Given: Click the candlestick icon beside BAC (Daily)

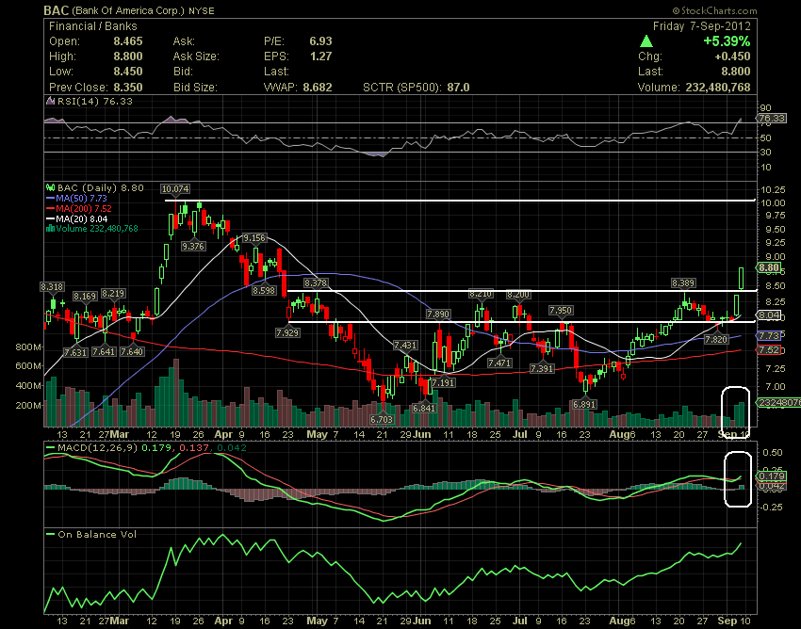Looking at the screenshot, I should pyautogui.click(x=51, y=188).
